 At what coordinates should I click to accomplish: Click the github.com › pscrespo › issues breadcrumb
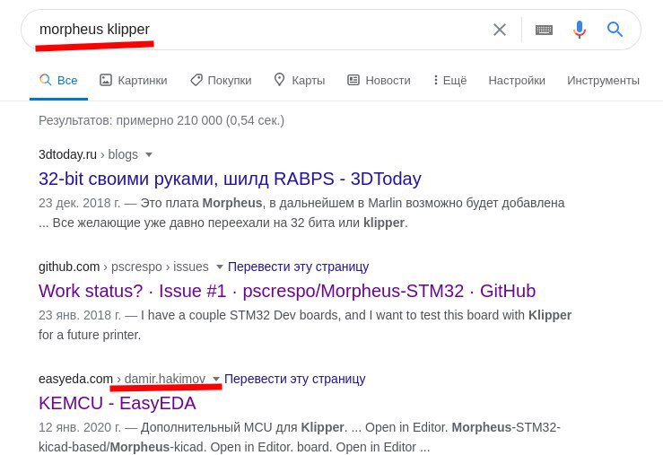(124, 267)
